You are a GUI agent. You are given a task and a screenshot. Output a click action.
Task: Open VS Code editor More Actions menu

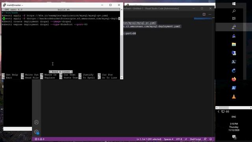[x=210, y=14]
